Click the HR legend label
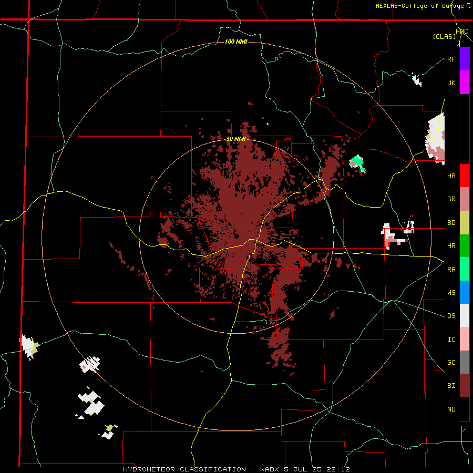 click(451, 246)
